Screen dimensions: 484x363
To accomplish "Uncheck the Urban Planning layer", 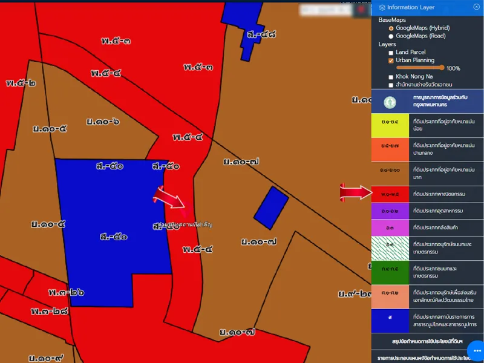I will [391, 60].
